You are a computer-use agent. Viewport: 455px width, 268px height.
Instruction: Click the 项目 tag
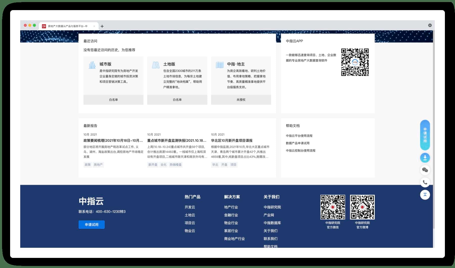pyautogui.click(x=233, y=165)
